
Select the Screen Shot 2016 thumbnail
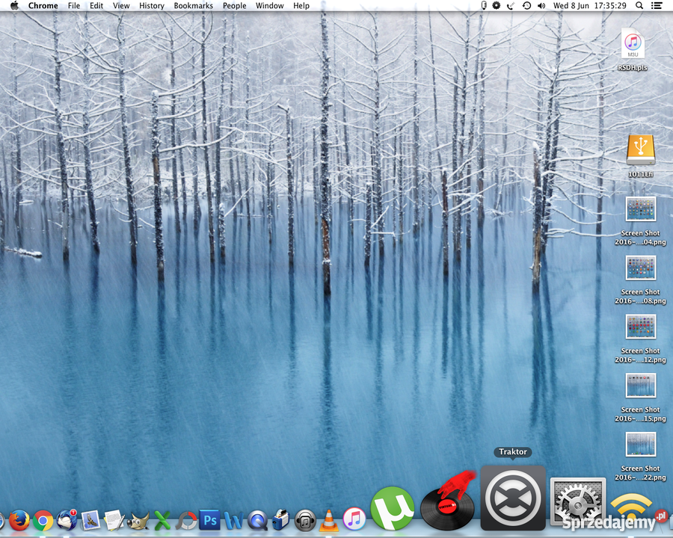click(x=640, y=209)
